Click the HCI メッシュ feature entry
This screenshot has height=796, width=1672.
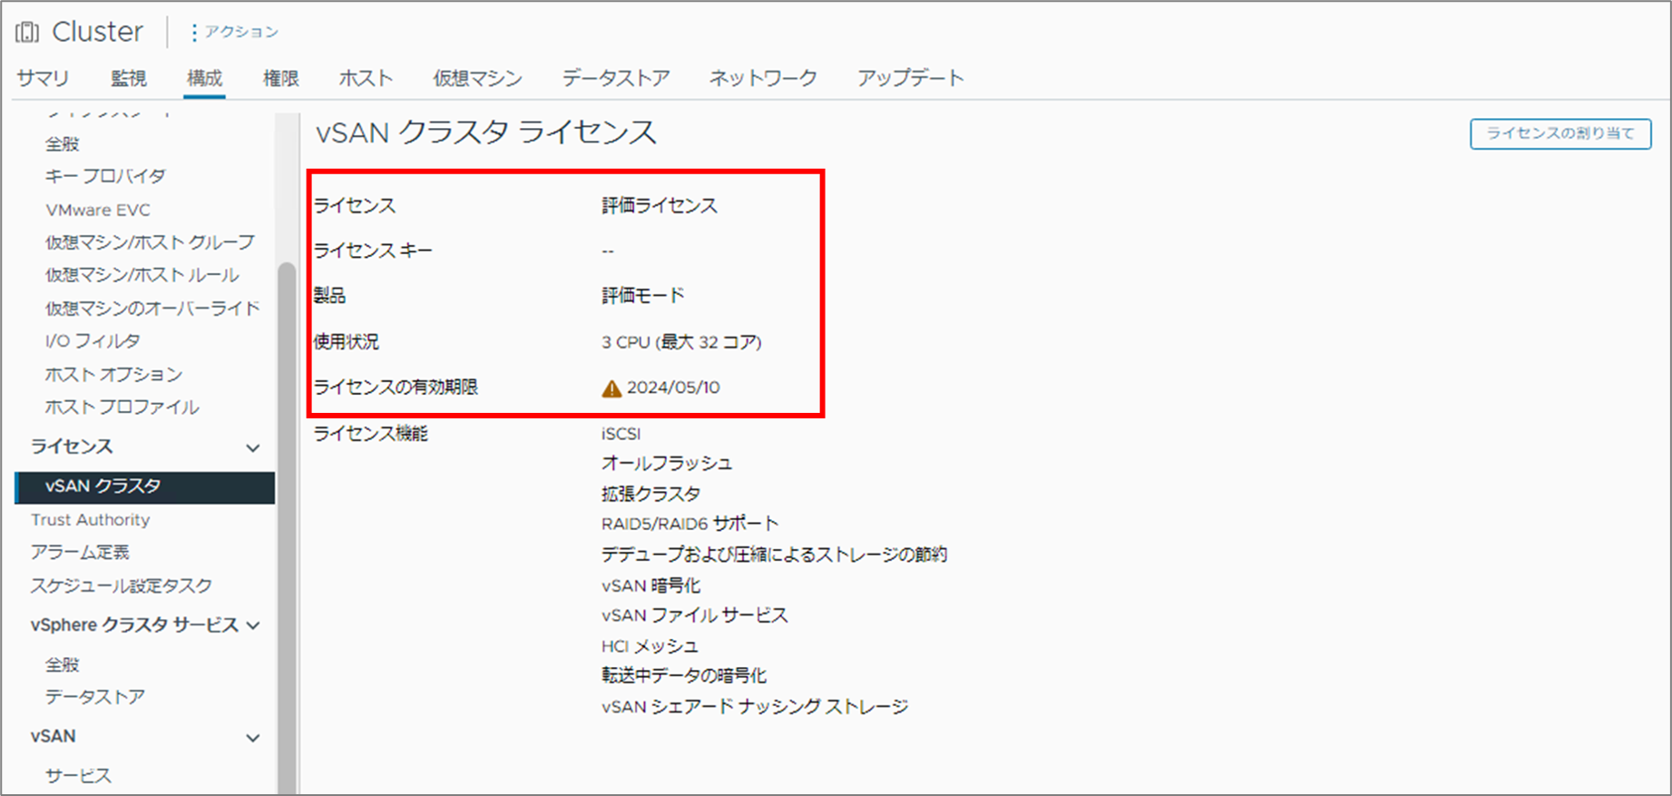pyautogui.click(x=650, y=646)
